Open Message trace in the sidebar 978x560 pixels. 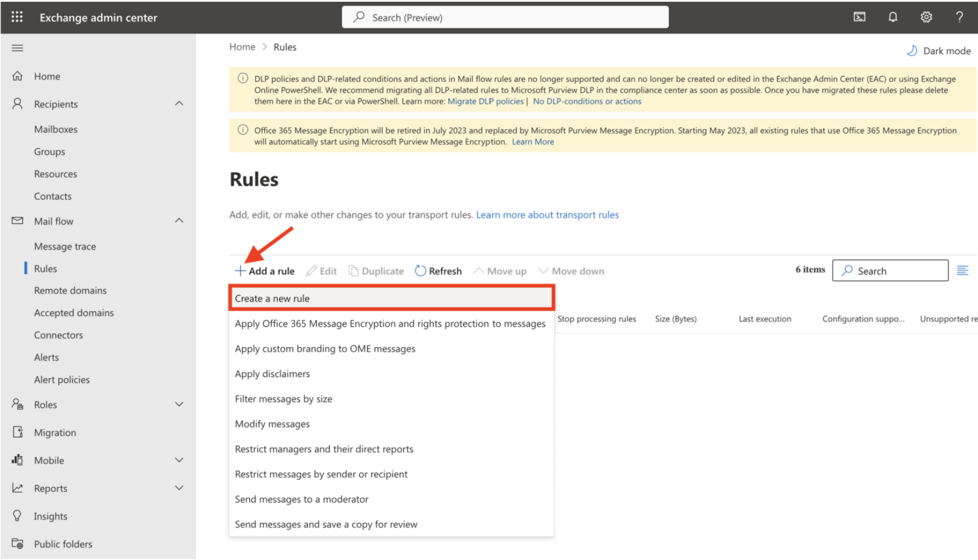pos(65,246)
